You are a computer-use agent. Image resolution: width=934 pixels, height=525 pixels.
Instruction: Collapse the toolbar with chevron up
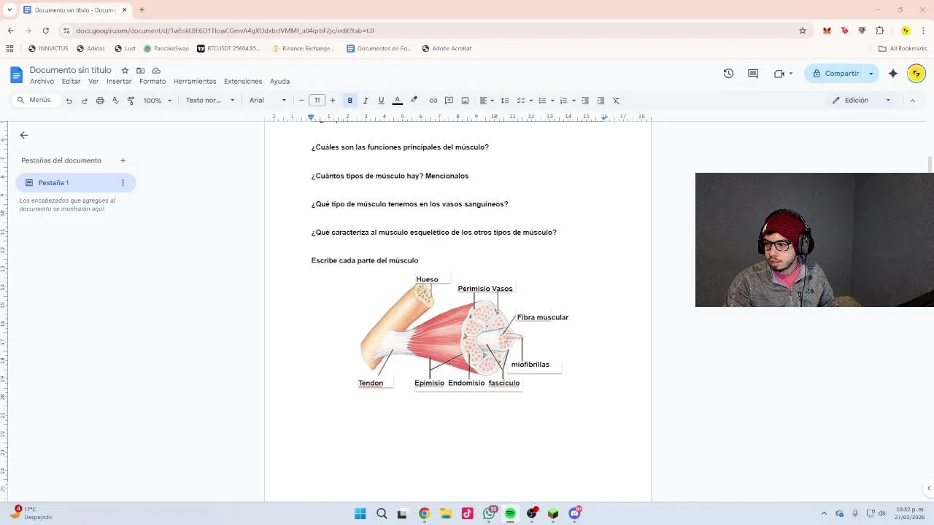[x=912, y=101]
